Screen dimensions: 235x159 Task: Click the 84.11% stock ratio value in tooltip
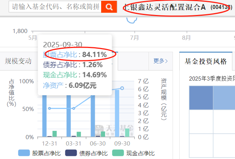tap(94, 54)
